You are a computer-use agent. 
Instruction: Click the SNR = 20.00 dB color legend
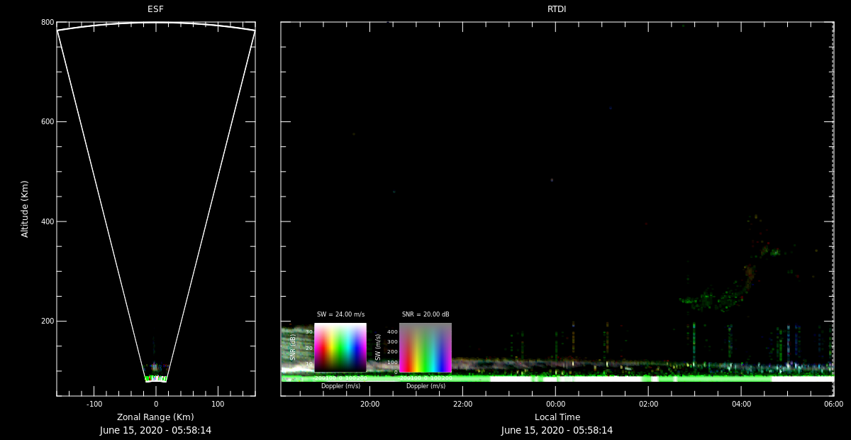pos(425,348)
